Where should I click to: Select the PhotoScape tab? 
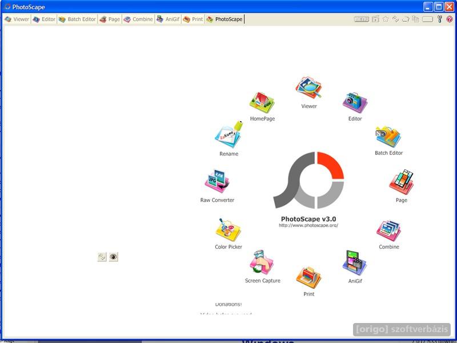pos(225,19)
